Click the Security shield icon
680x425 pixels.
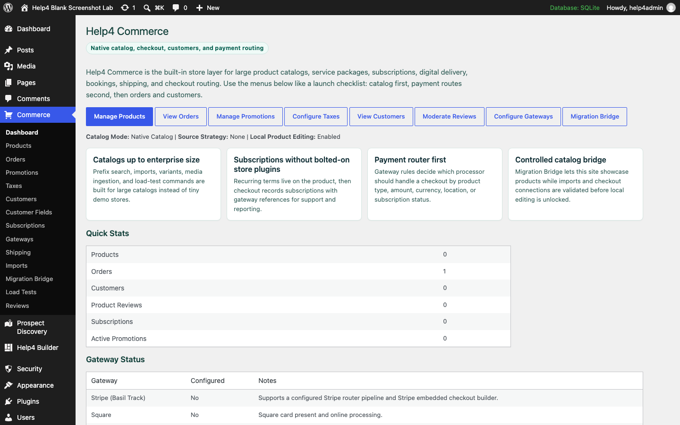pyautogui.click(x=8, y=369)
